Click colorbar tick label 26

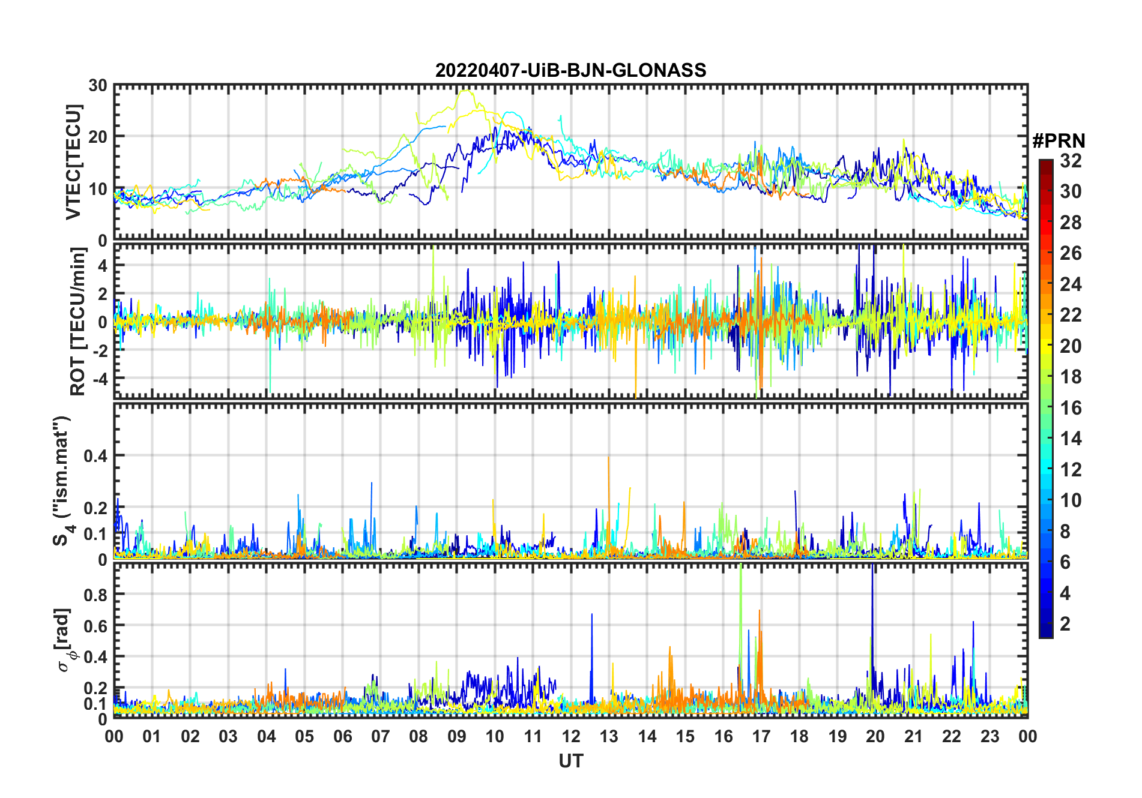(x=1071, y=253)
